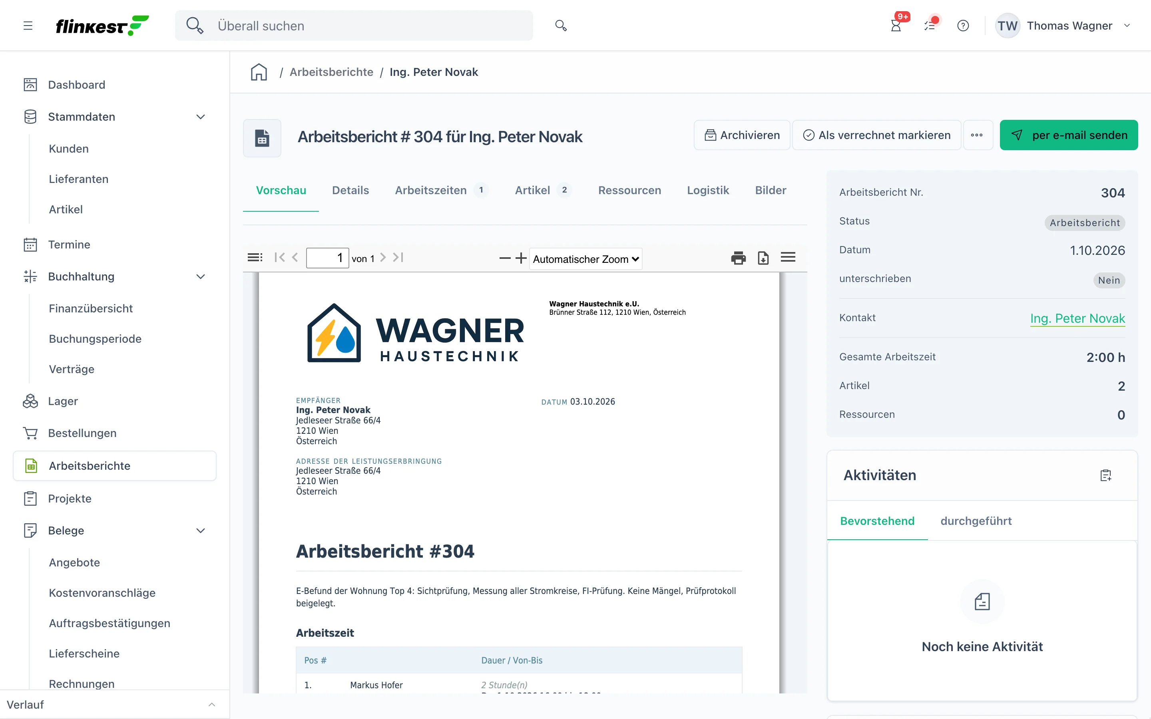Open the Logistik tab
1151x719 pixels.
[x=708, y=190]
